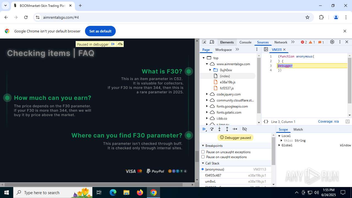The image size is (352, 198).
Task: Expand the Global scope
Action: pos(279,145)
